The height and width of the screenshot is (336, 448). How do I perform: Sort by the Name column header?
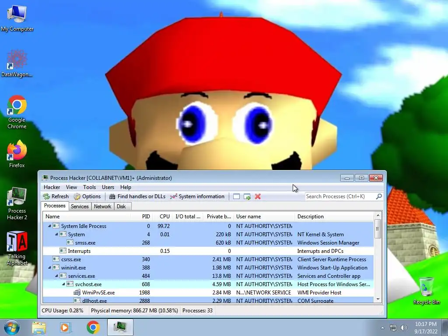pyautogui.click(x=87, y=217)
